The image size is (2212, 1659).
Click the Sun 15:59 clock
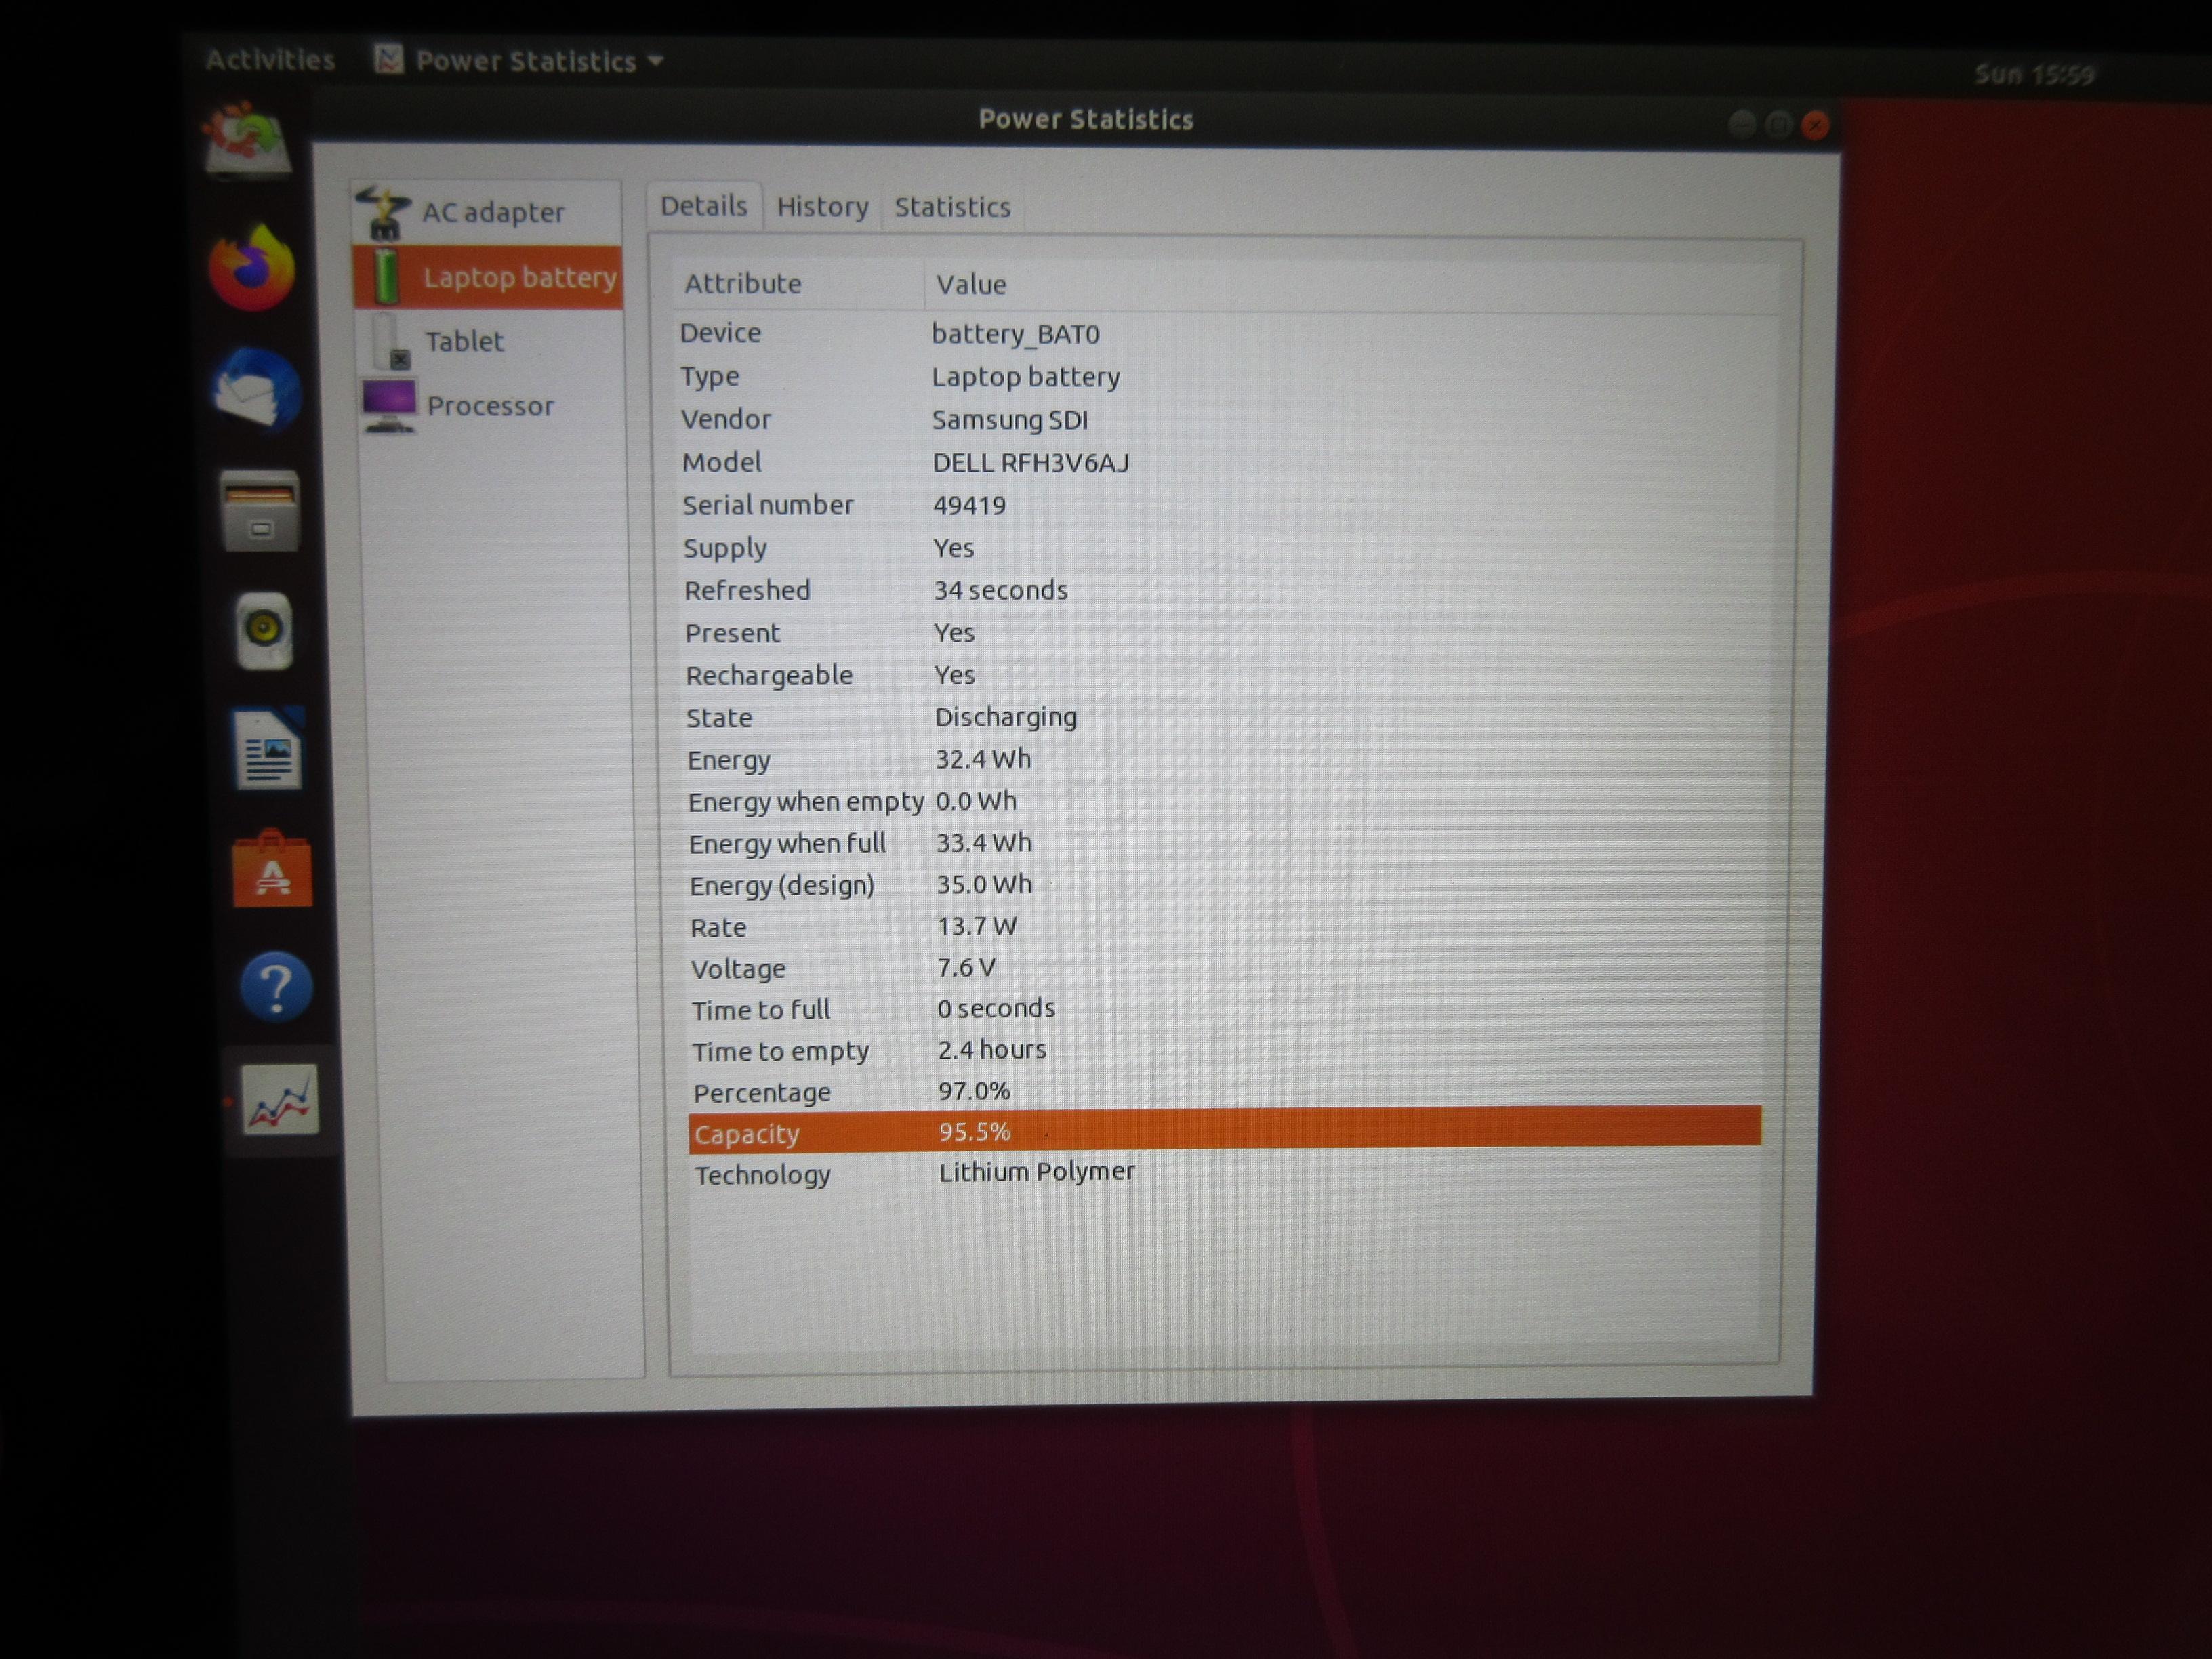click(2034, 74)
